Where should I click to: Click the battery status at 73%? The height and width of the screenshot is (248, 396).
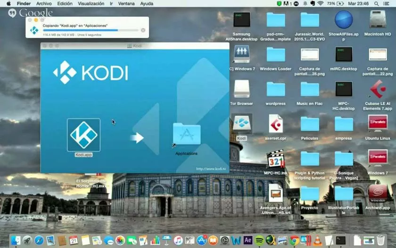335,4
